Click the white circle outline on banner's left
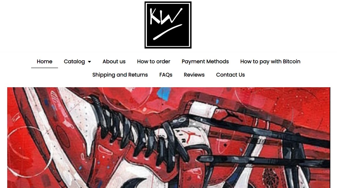This screenshot has height=188, width=337. [30, 152]
